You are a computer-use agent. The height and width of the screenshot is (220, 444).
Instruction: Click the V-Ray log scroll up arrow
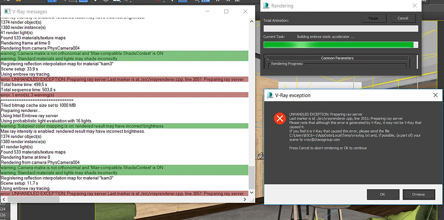[251, 21]
